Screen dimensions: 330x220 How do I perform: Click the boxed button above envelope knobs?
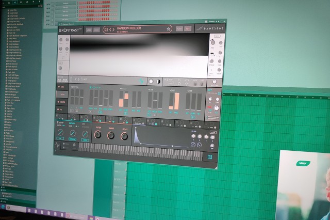213,133
